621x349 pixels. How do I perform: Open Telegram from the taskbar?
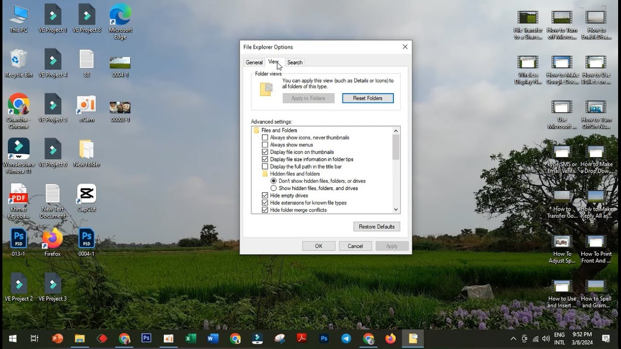click(346, 339)
